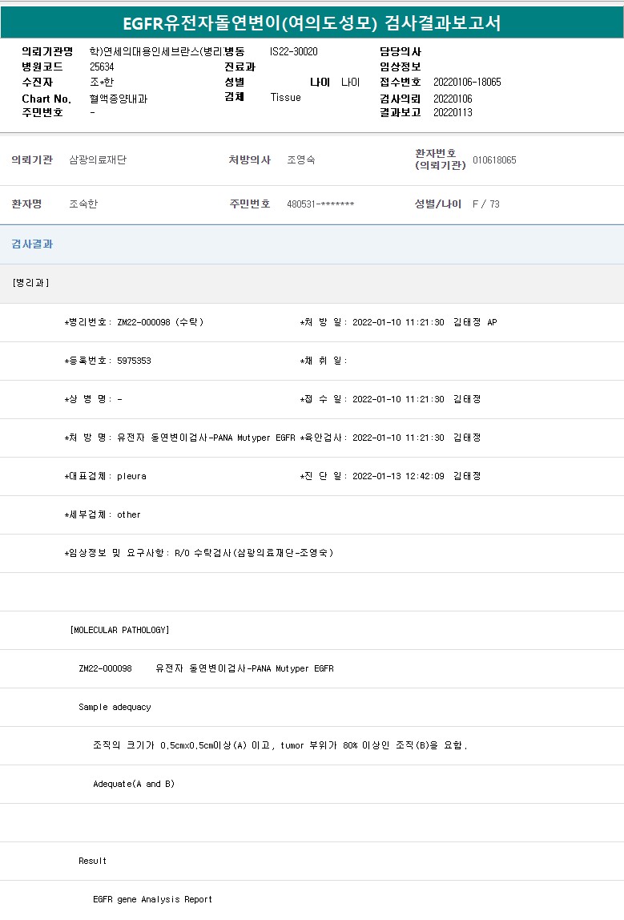
Task: Click the EGFR 검사결과보고서 title banner
Action: [x=312, y=22]
